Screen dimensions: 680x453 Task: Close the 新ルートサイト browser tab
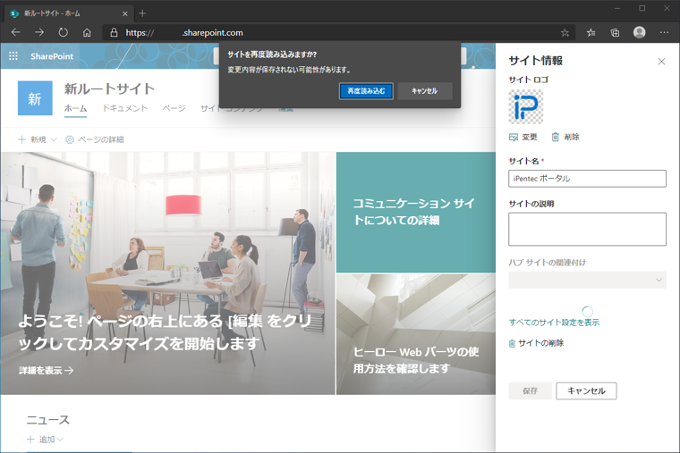[x=125, y=14]
